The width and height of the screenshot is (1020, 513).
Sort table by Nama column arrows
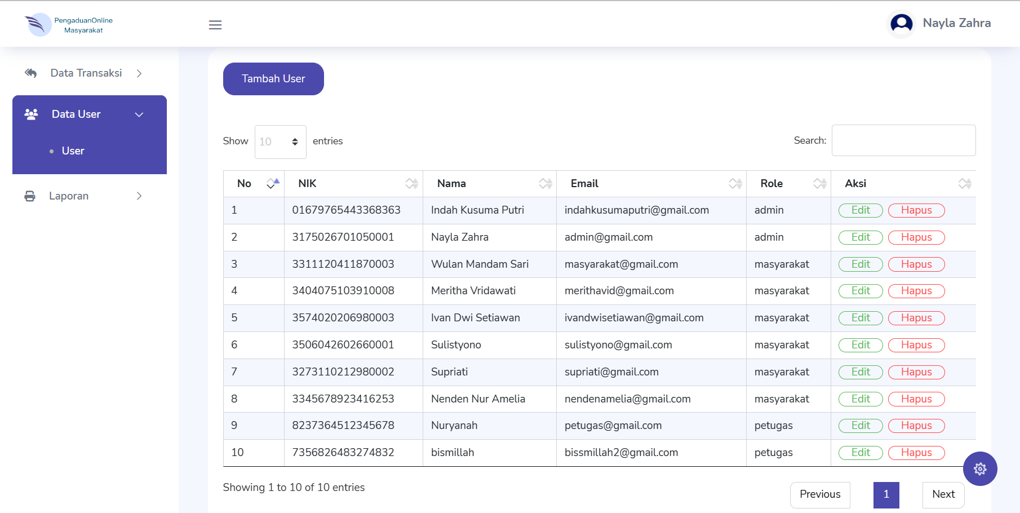[545, 183]
